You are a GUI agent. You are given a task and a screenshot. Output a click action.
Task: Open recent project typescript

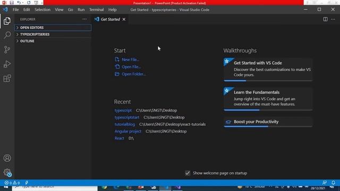coord(123,110)
